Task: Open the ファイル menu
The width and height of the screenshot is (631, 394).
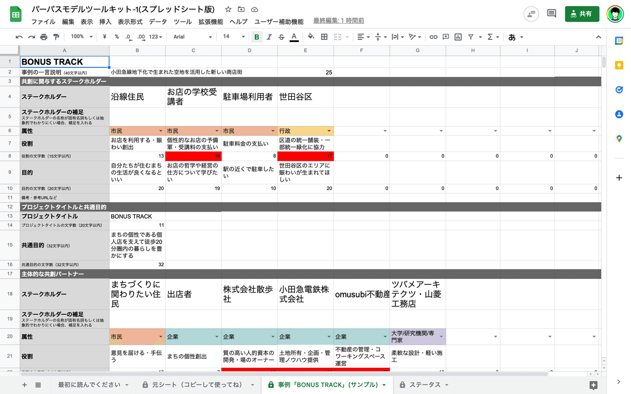Action: [x=43, y=22]
